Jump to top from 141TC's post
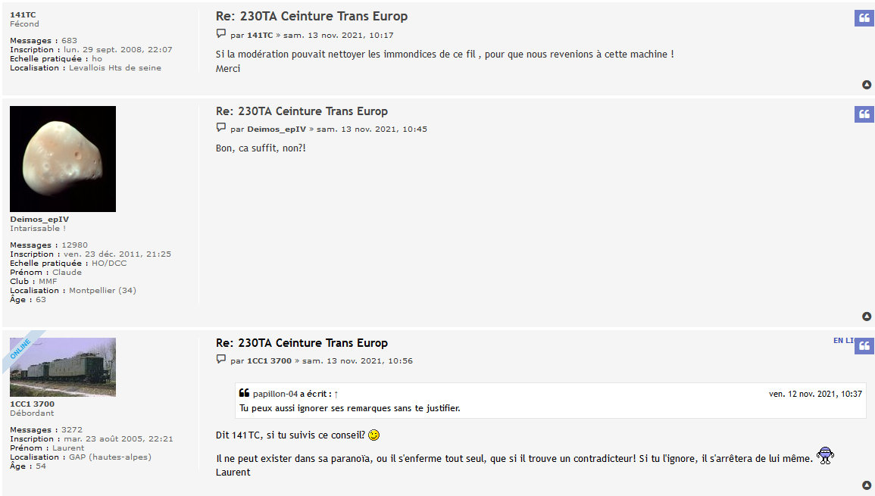The width and height of the screenshot is (875, 496). pyautogui.click(x=867, y=85)
